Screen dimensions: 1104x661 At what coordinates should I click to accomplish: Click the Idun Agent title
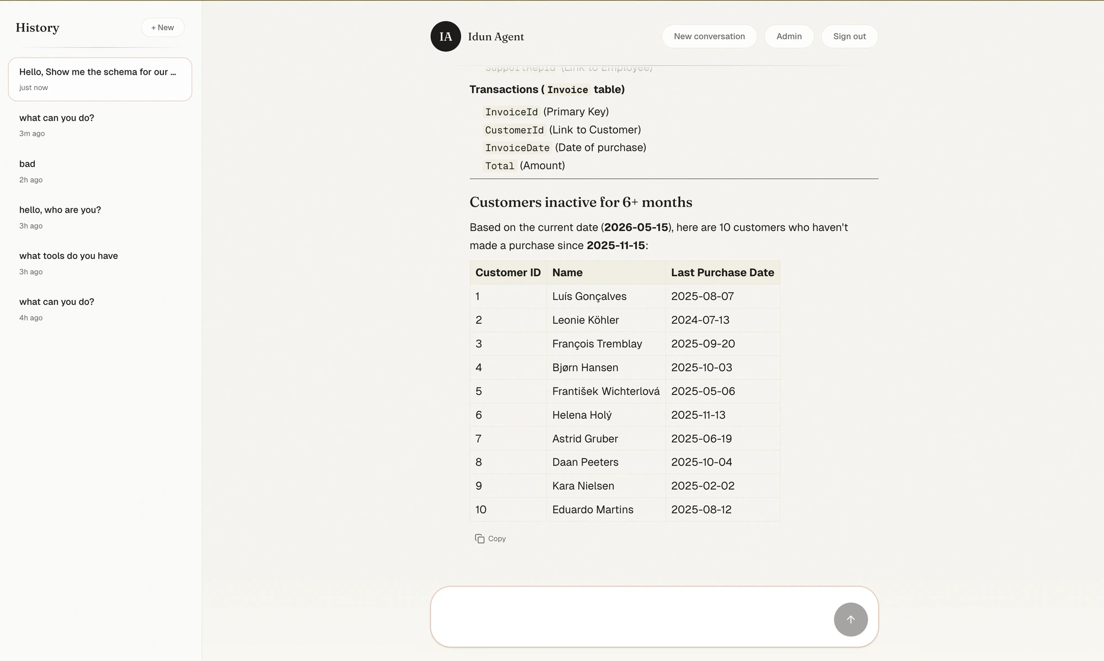[x=496, y=36]
